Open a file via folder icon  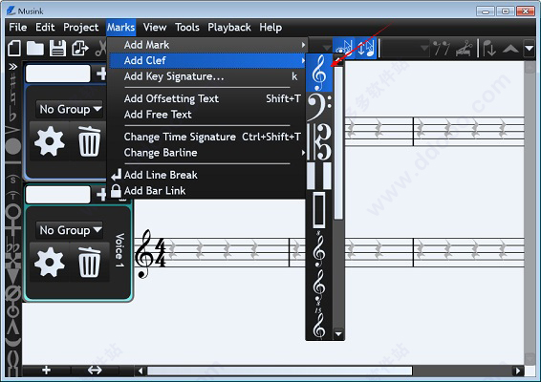tap(35, 49)
